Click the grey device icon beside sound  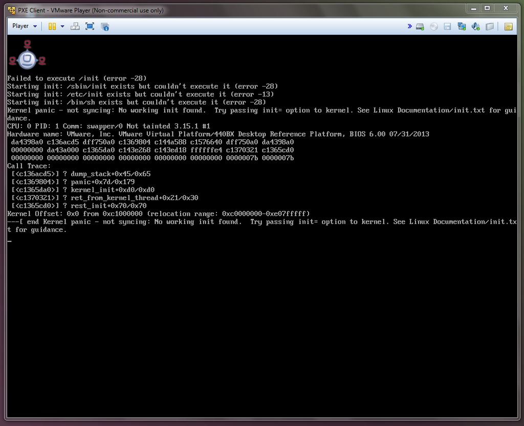pyautogui.click(x=490, y=27)
